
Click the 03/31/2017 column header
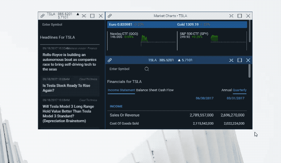[x=236, y=98]
